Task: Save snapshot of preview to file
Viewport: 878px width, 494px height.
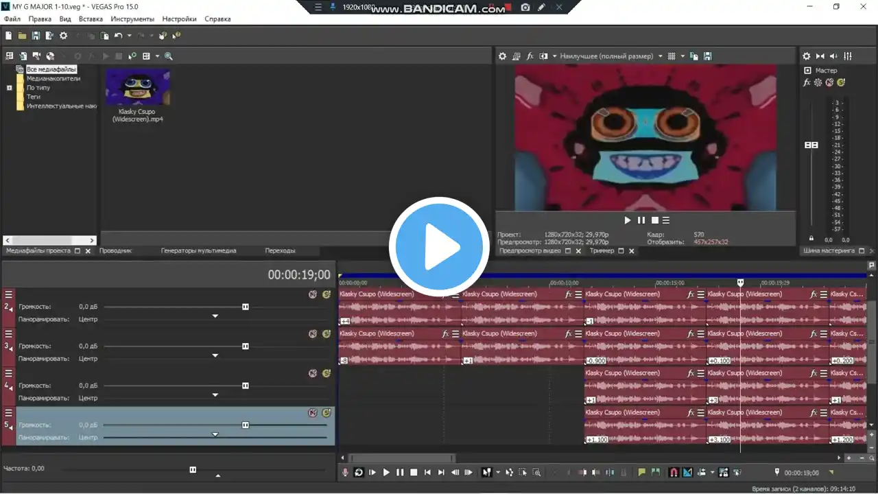Action: pos(707,56)
